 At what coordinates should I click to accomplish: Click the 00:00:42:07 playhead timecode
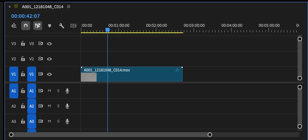pos(25,16)
